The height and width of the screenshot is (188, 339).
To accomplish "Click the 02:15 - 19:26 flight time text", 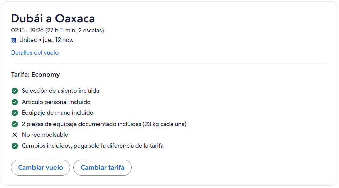I will coord(57,30).
